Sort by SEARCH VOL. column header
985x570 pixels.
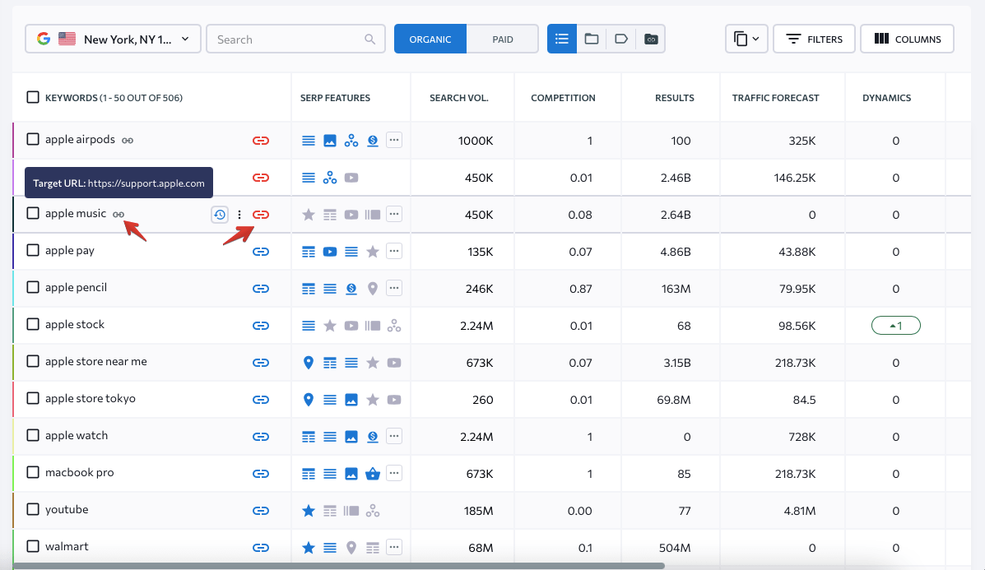[x=459, y=98]
